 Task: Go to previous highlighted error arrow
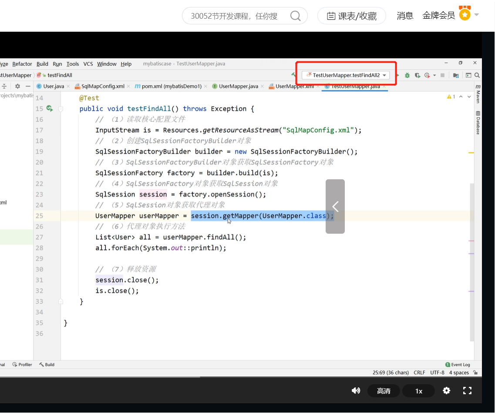pos(461,97)
